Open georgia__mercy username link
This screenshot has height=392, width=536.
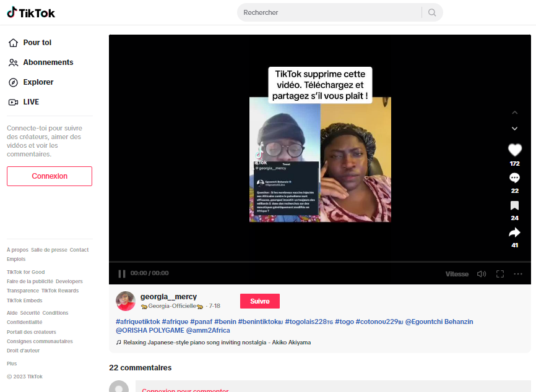(168, 297)
